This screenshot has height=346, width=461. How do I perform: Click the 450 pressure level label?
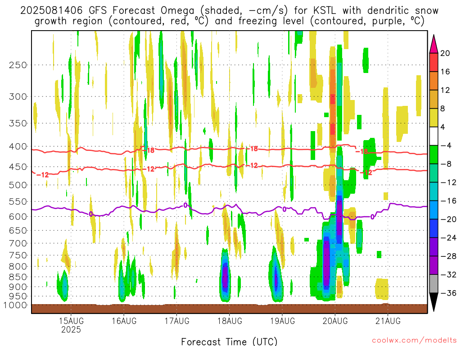click(x=18, y=167)
